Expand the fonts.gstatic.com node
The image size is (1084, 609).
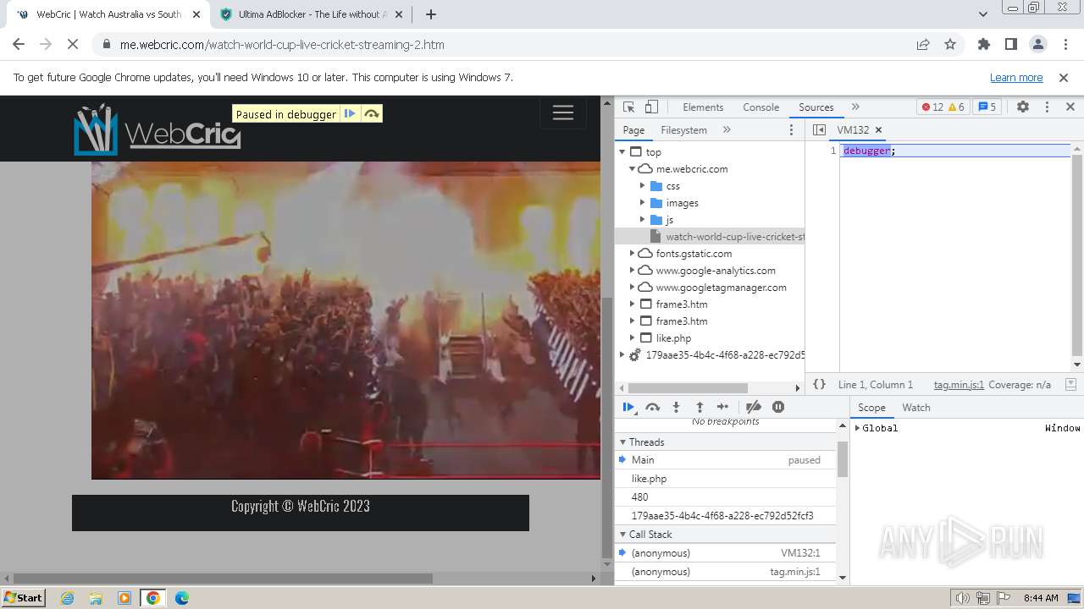coord(632,254)
